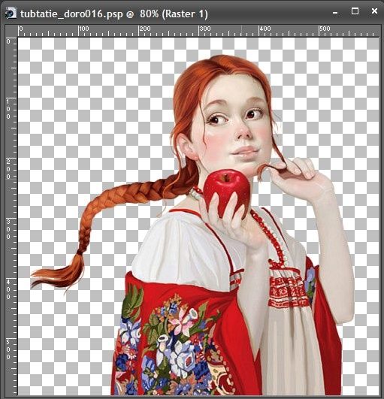The height and width of the screenshot is (399, 384).
Task: Click the 200 mark on horizontal ruler
Action: 145,29
